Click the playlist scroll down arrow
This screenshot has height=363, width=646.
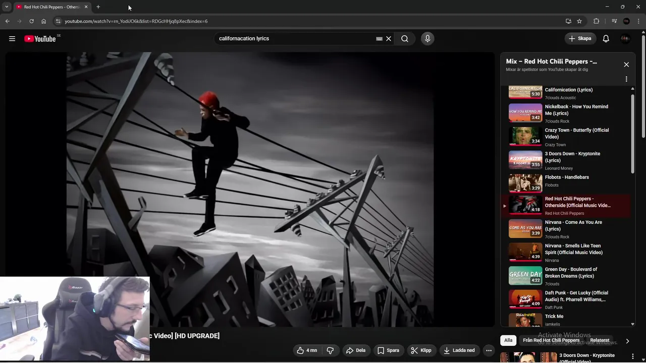pyautogui.click(x=633, y=324)
